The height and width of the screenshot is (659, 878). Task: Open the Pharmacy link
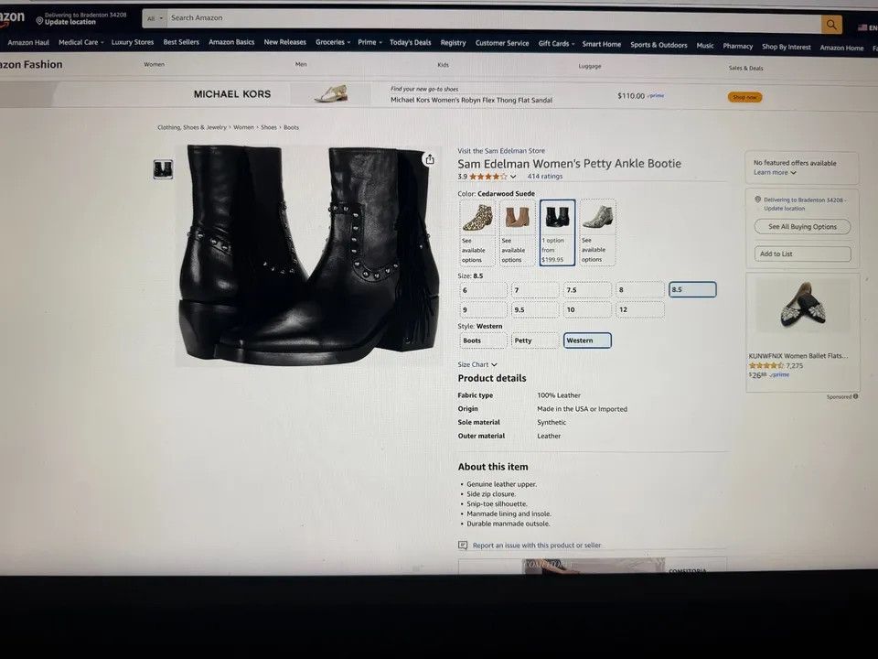[x=737, y=47]
